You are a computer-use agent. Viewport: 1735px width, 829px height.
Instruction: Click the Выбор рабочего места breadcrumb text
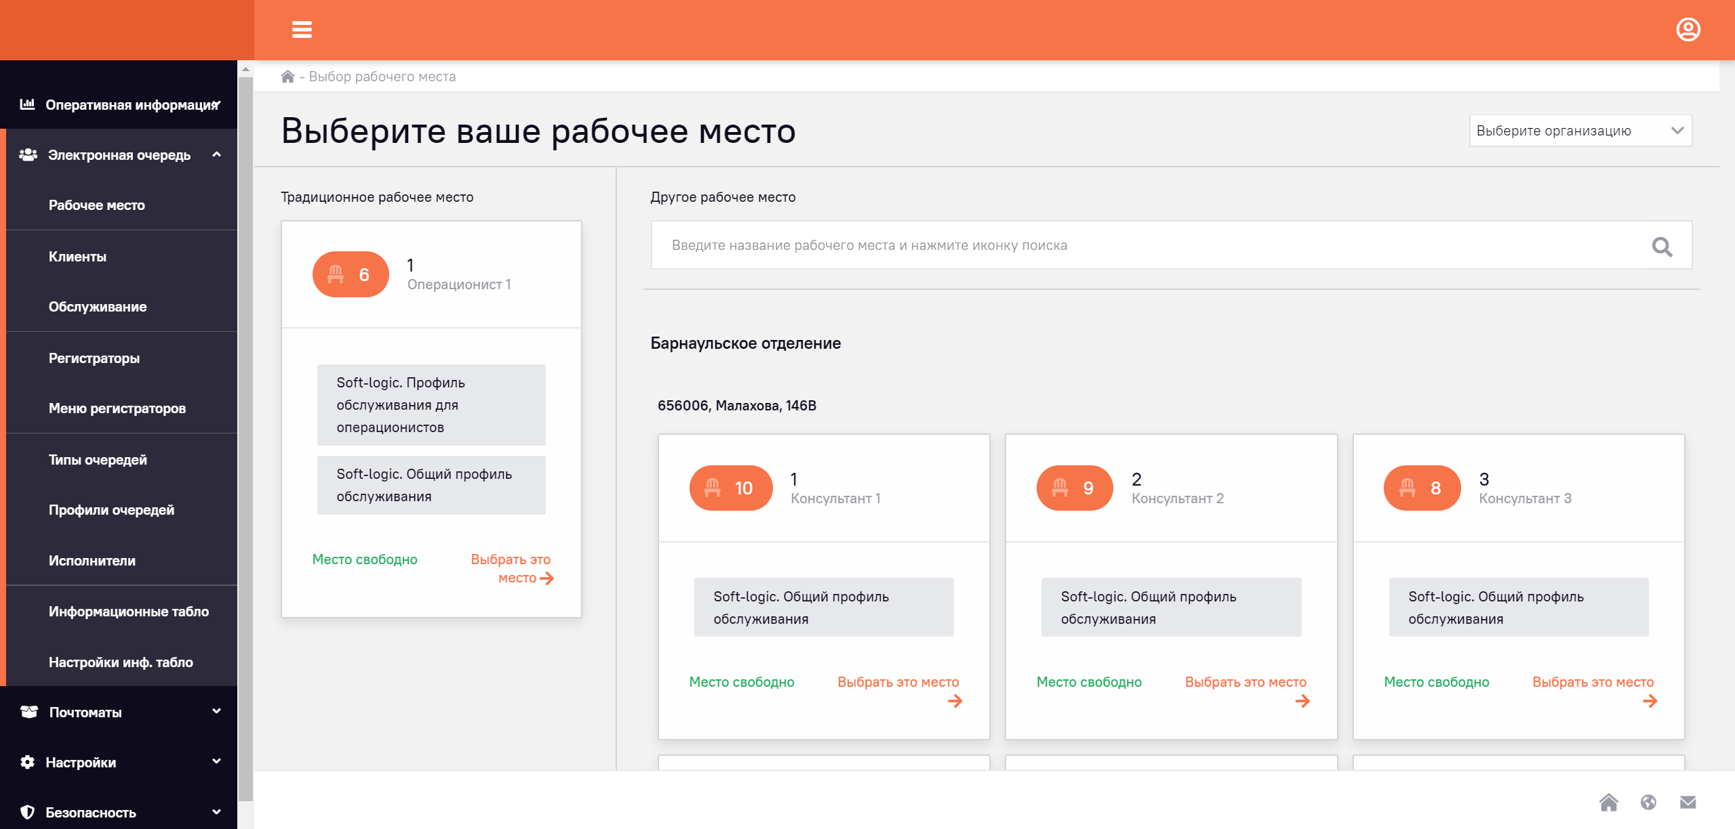tap(382, 77)
